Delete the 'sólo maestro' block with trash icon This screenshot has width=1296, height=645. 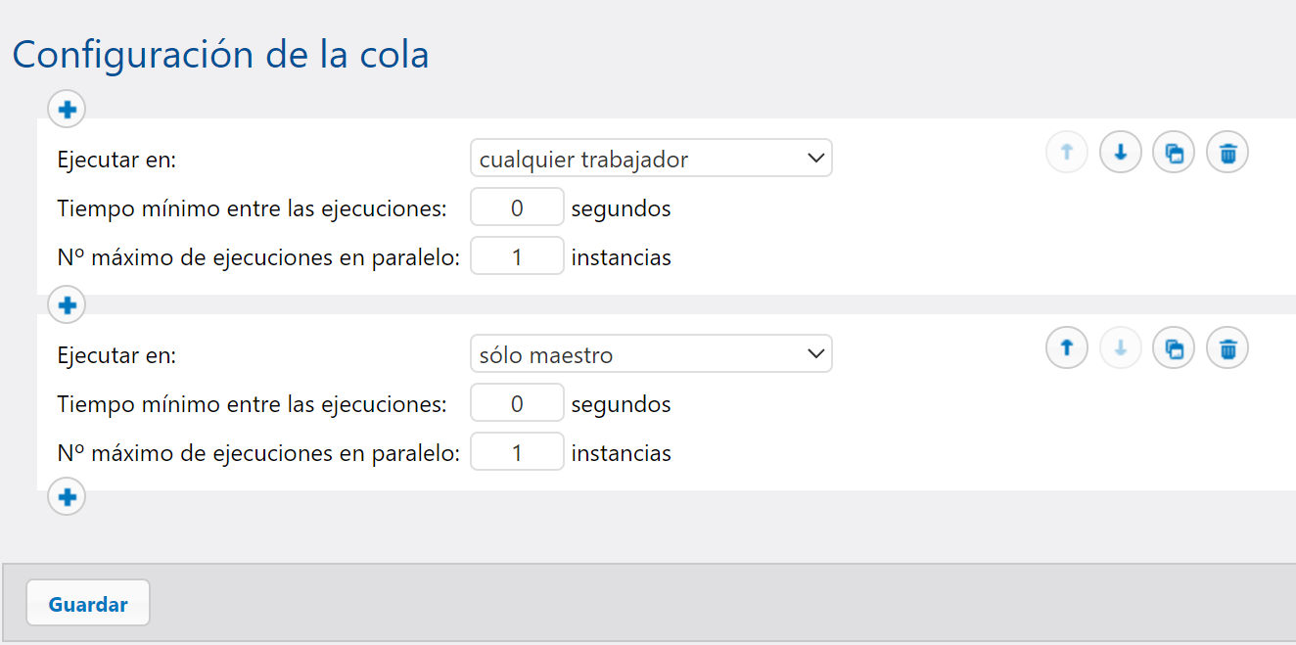(x=1227, y=348)
